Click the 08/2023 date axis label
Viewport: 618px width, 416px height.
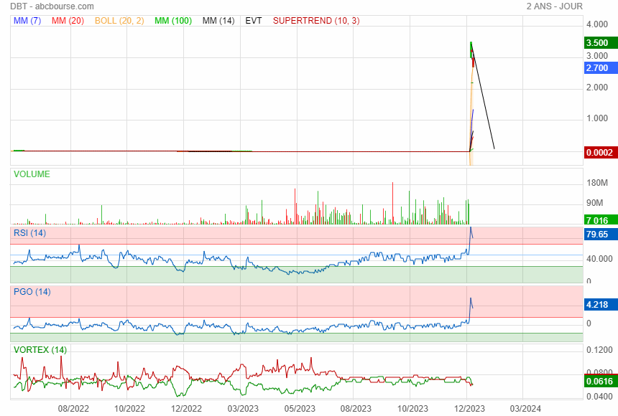[x=356, y=409]
